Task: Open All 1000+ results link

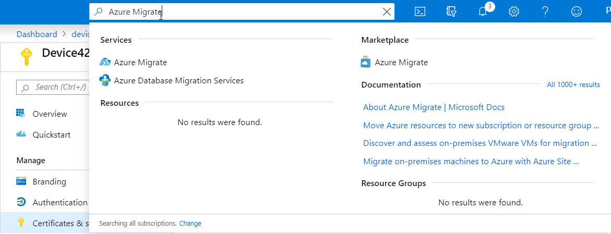Action: (573, 85)
